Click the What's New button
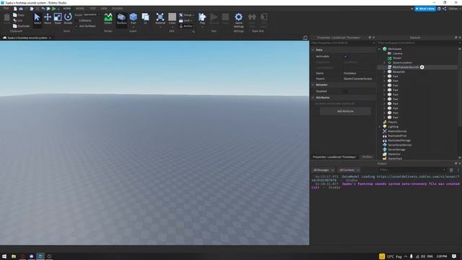 [425, 9]
